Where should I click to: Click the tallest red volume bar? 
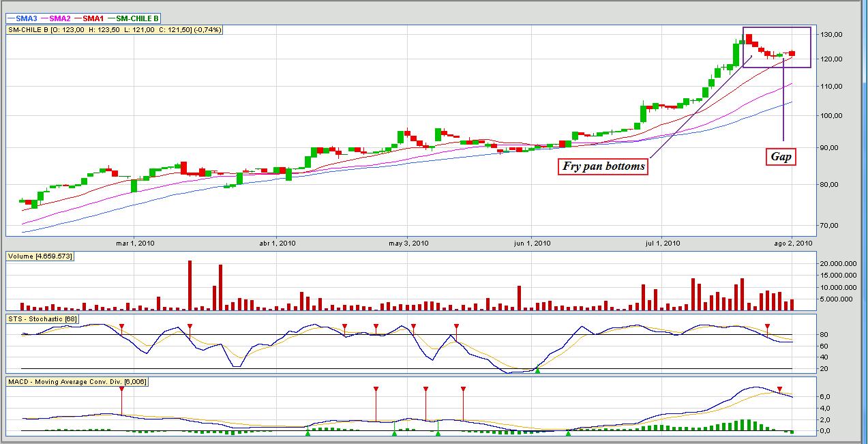(x=190, y=285)
